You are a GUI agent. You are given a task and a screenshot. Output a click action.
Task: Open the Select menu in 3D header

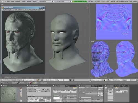[14, 80]
